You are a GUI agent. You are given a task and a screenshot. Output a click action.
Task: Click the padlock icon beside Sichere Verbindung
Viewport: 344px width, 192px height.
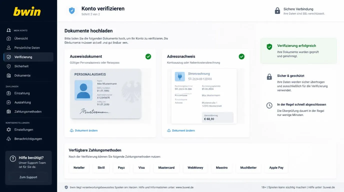[x=277, y=11]
